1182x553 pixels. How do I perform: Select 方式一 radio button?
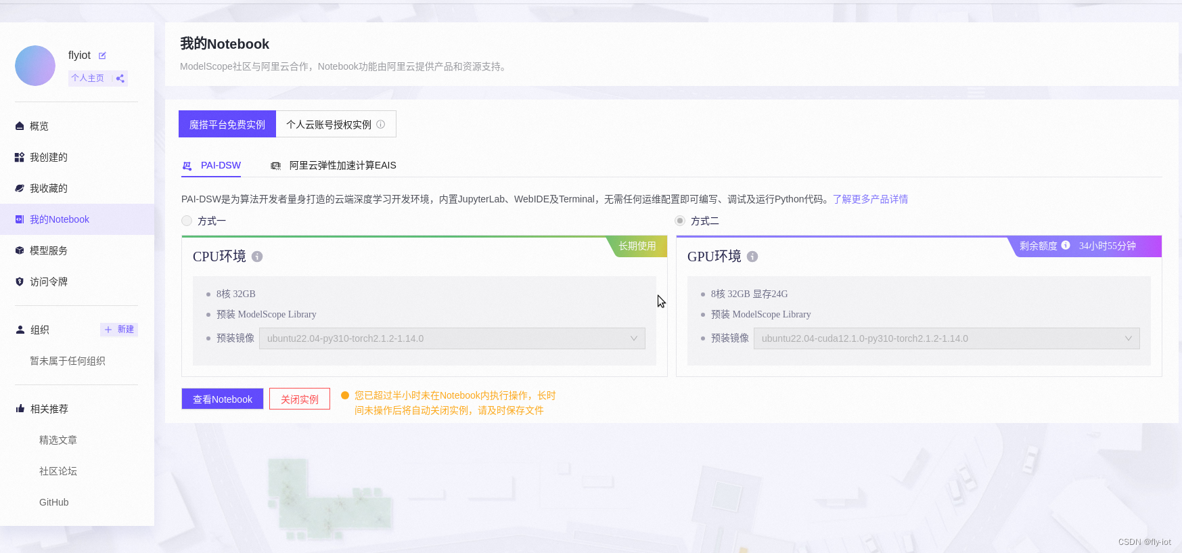point(187,221)
